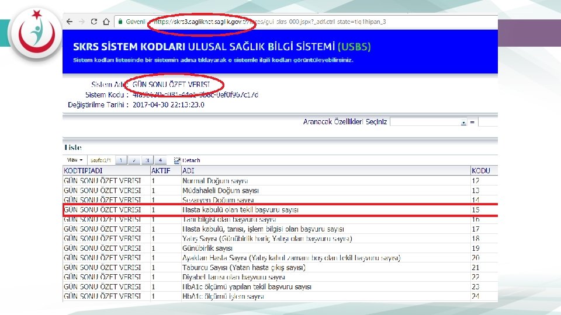Viewport: 561px width, 315px height.
Task: Click the Liste section heading
Action: (73, 148)
